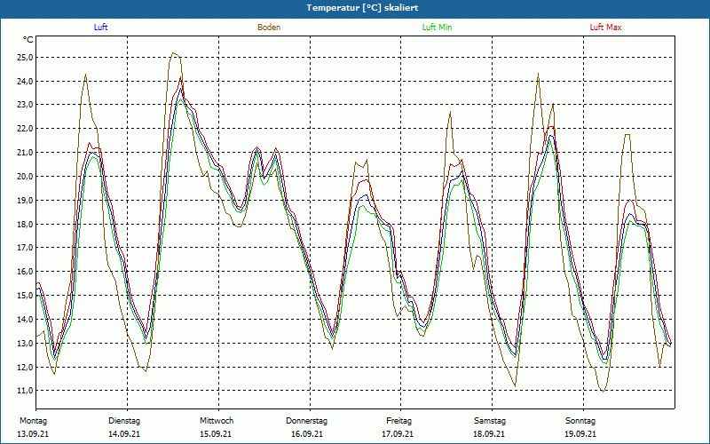Click the red Luft Max legend label

[x=605, y=28]
